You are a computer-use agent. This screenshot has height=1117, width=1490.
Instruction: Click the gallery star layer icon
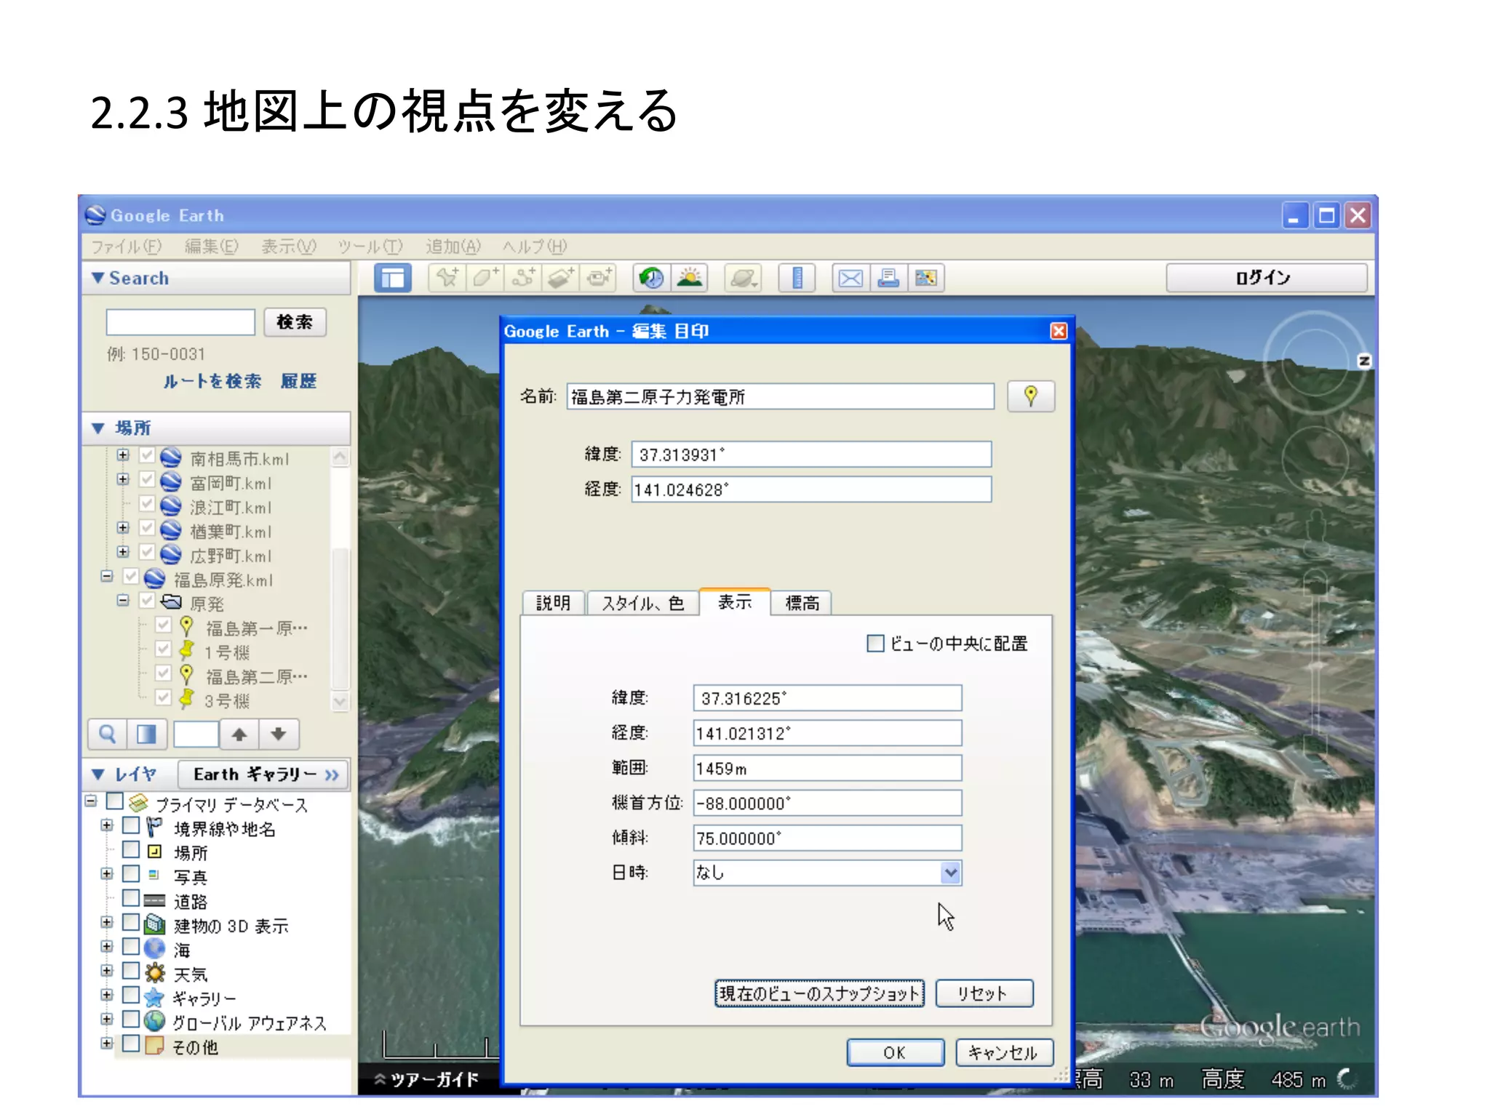point(154,997)
